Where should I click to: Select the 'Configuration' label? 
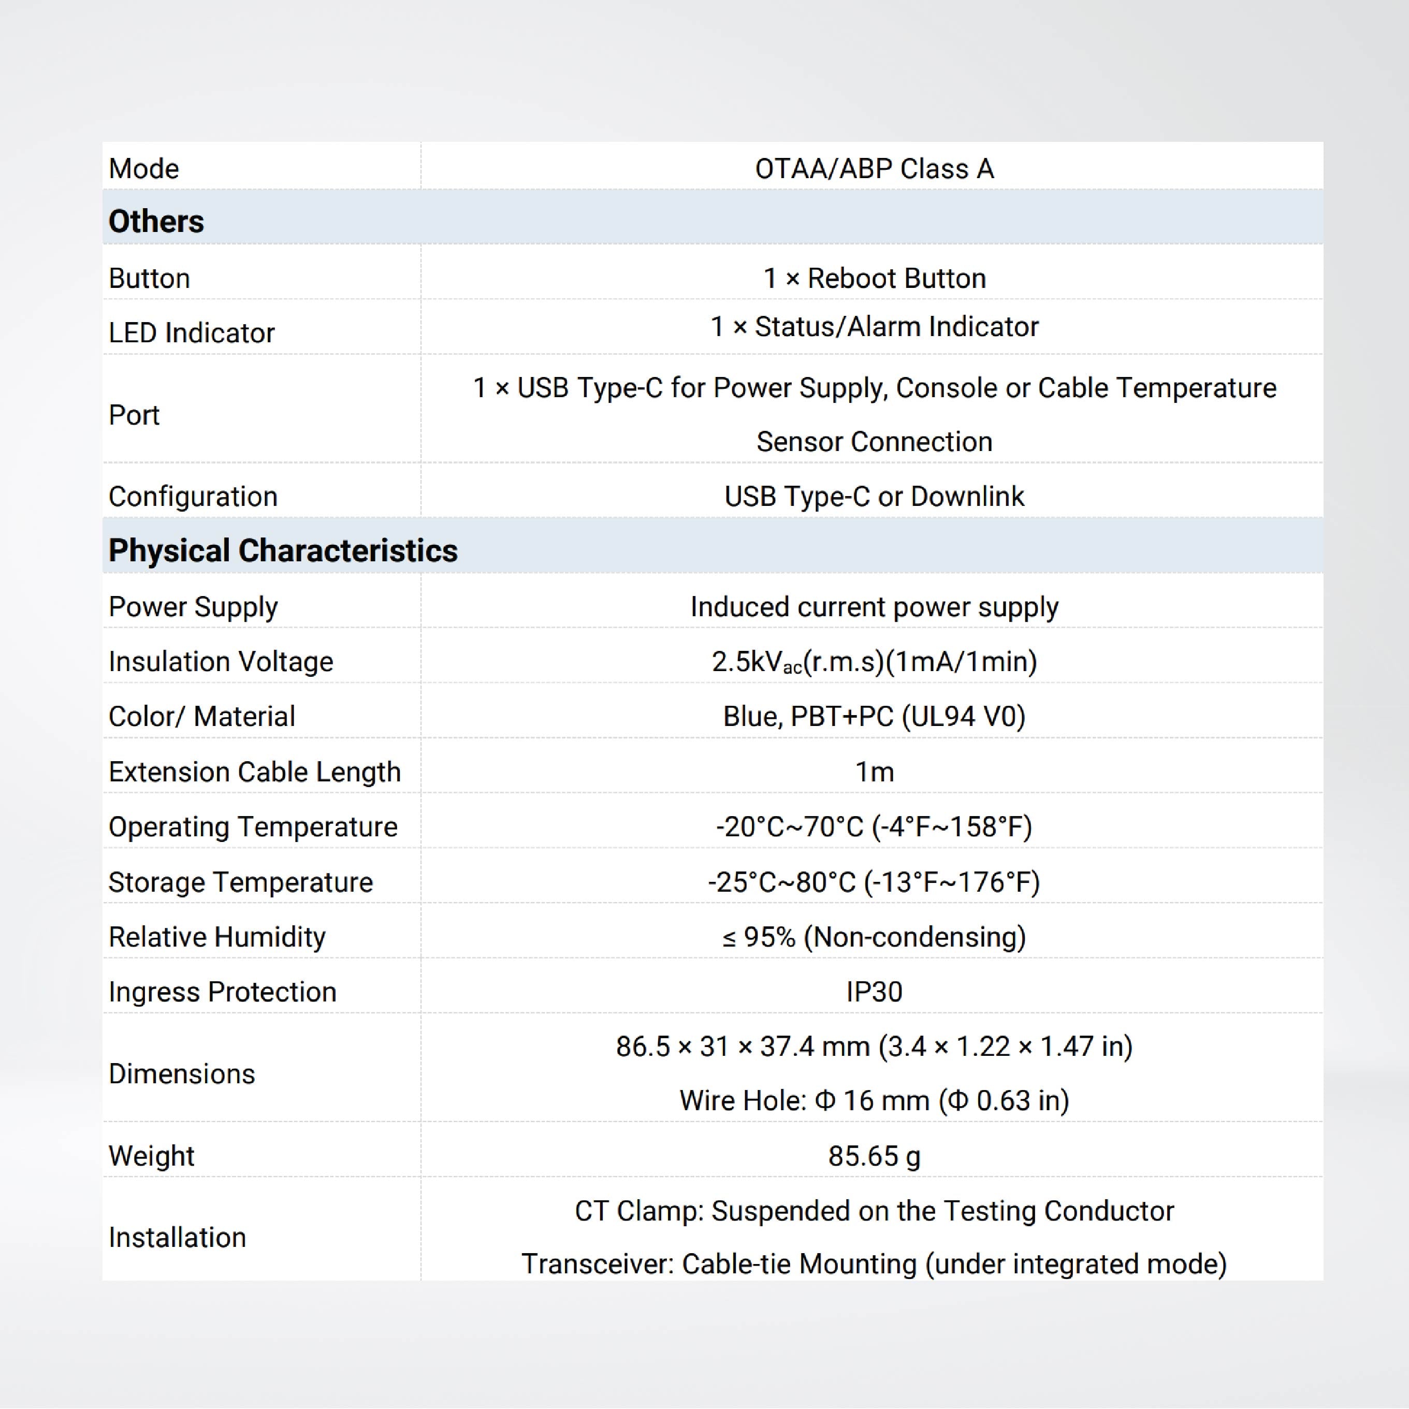pos(193,497)
